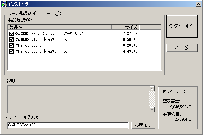Select the 7,875KB size cell
Screen dimensions: 203x135
[130, 34]
